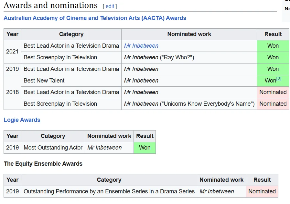Select The Equity Ensemble Awards heading
Screen dimensions: 290x204
(x=43, y=164)
